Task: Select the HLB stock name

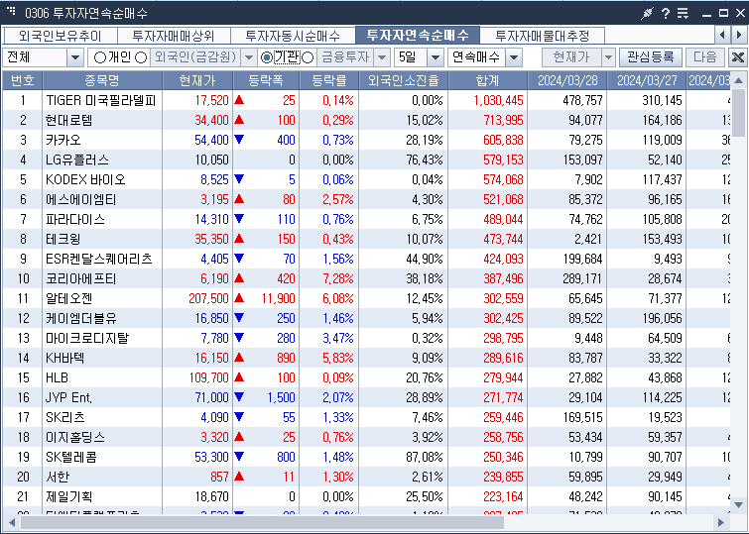Action: (x=57, y=377)
